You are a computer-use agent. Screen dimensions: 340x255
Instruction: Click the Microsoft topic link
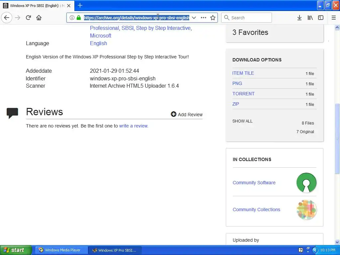tap(101, 36)
